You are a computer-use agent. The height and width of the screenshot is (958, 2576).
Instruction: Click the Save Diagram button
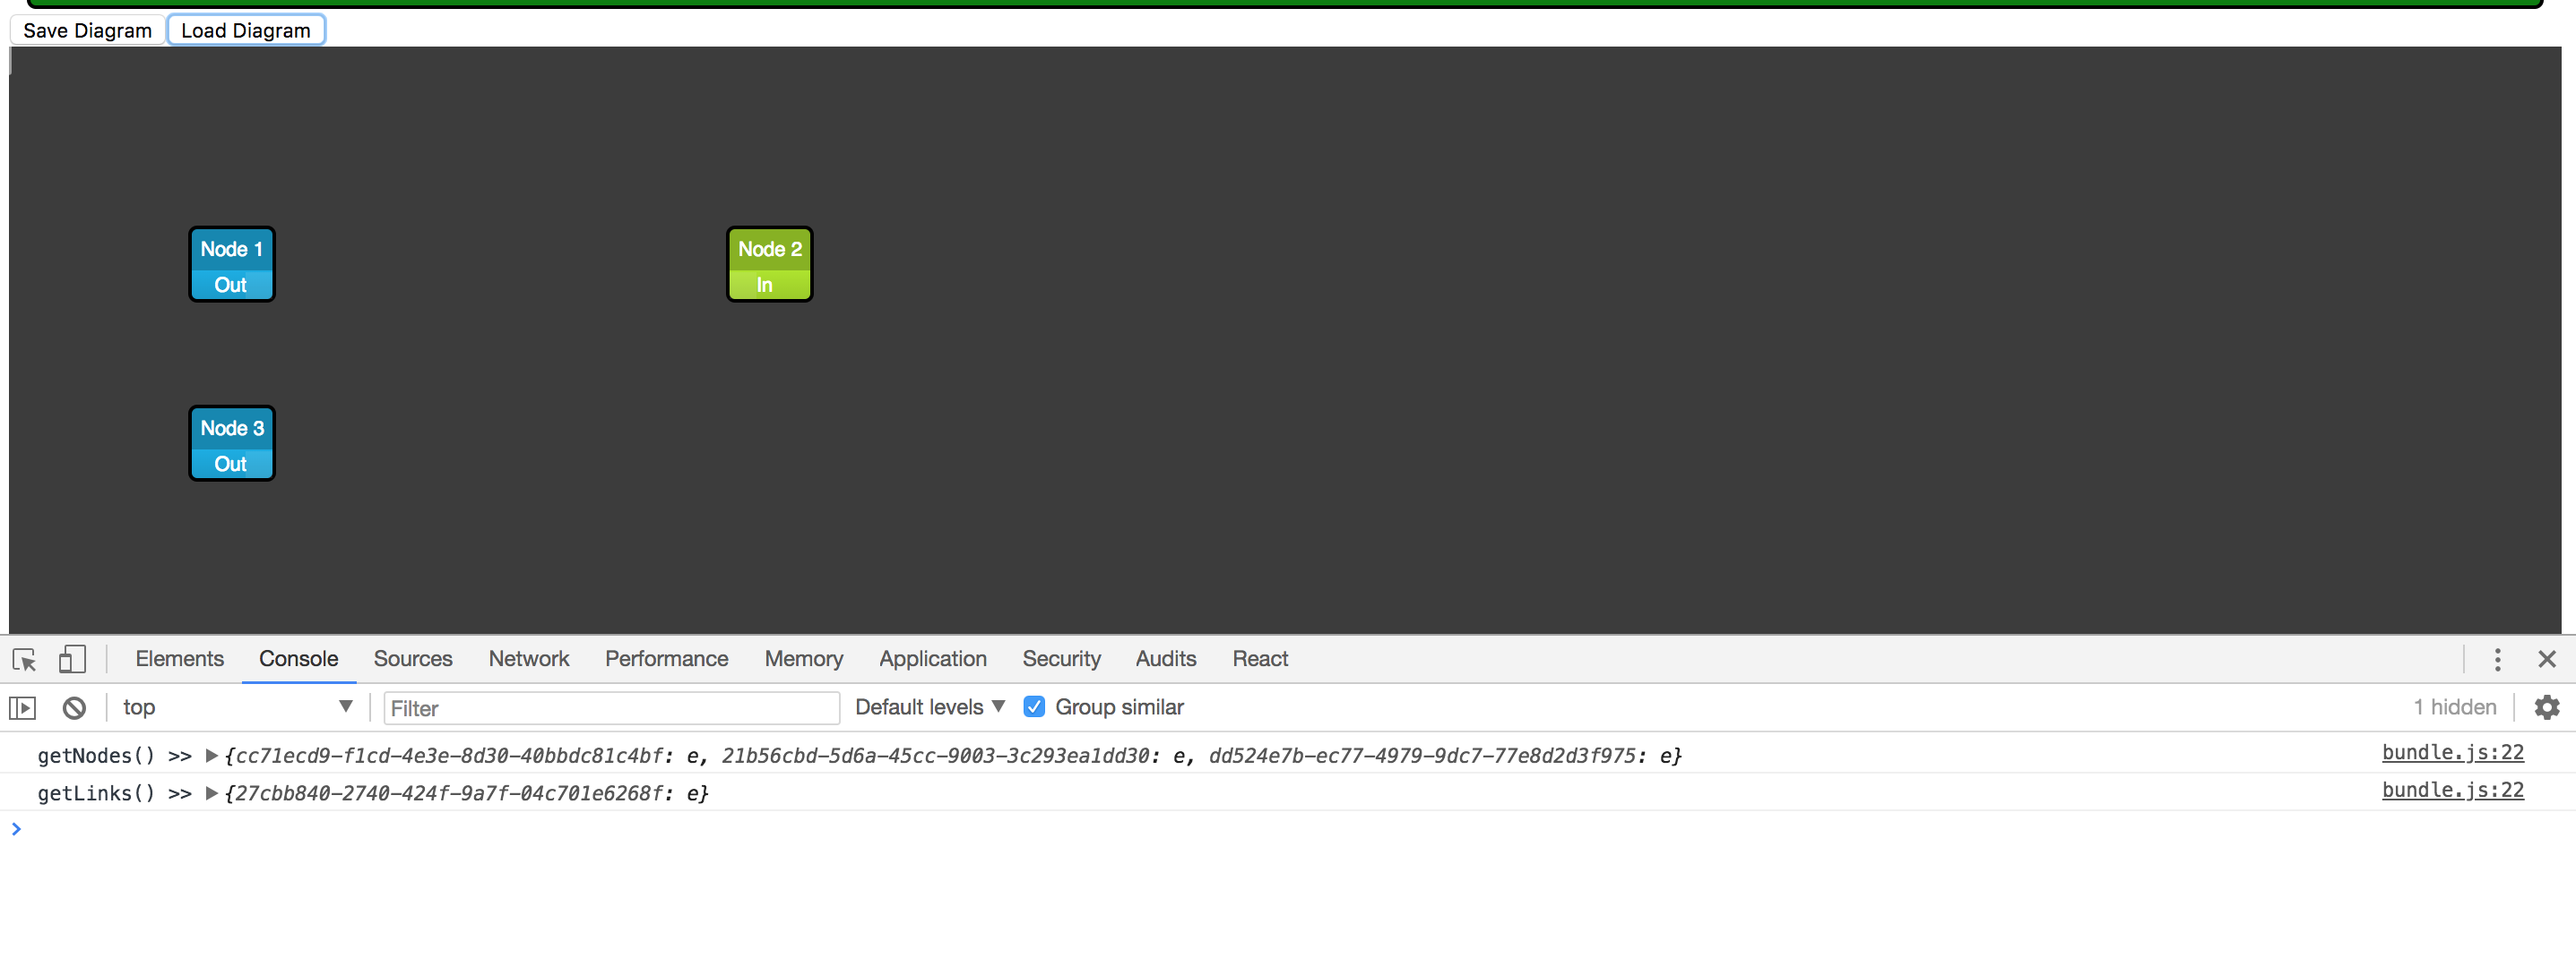[x=87, y=30]
